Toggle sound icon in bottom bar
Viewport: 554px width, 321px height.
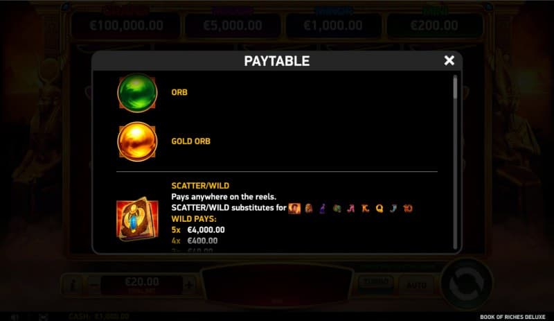(x=15, y=317)
